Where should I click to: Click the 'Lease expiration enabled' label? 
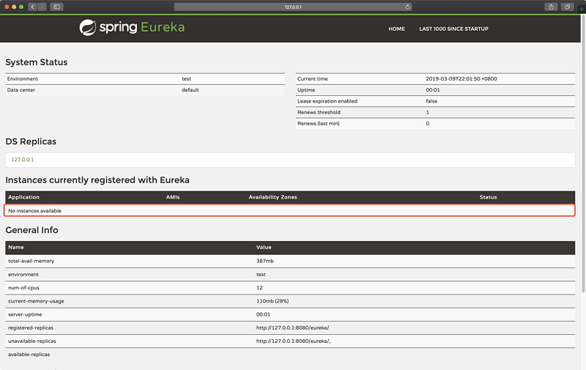[327, 101]
